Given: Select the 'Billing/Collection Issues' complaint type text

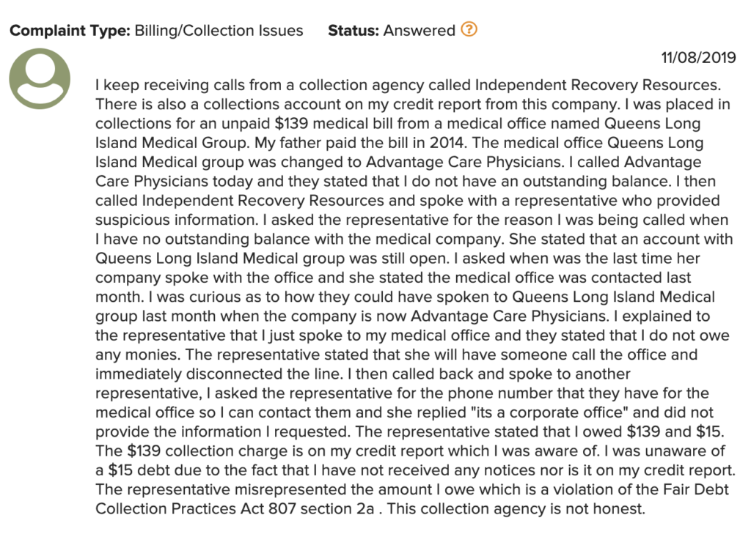Looking at the screenshot, I should pos(219,31).
